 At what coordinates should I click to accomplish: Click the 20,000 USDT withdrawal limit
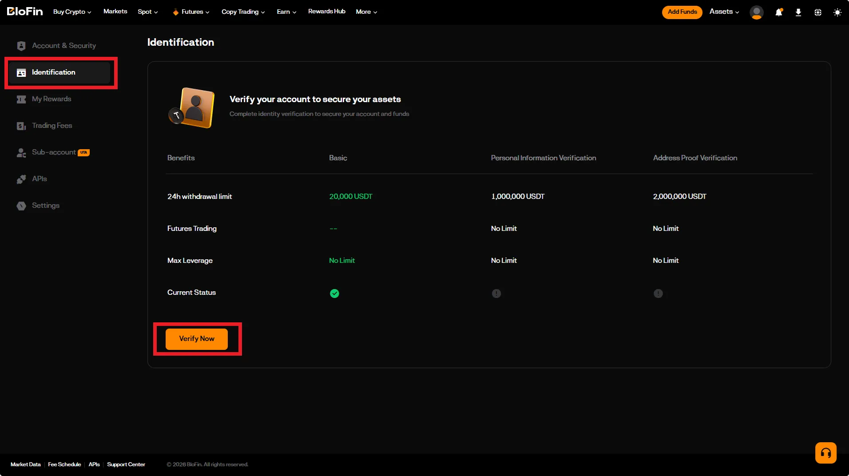tap(351, 196)
